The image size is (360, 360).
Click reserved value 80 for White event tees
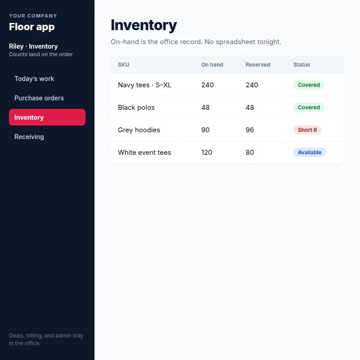[x=250, y=153]
